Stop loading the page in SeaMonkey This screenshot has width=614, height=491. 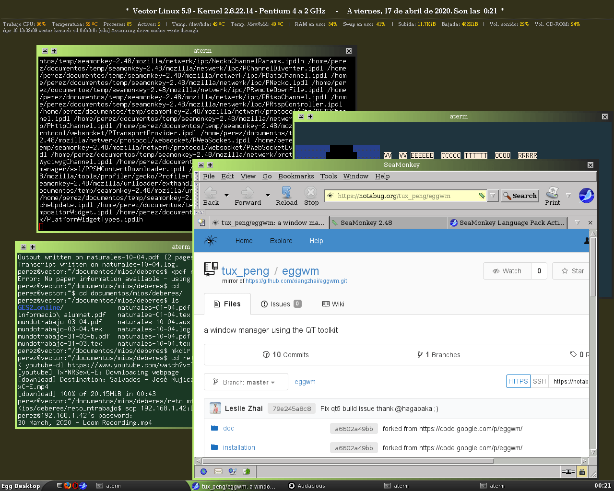311,196
